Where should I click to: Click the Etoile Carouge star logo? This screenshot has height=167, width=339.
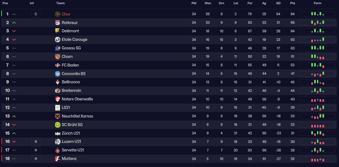click(x=58, y=40)
